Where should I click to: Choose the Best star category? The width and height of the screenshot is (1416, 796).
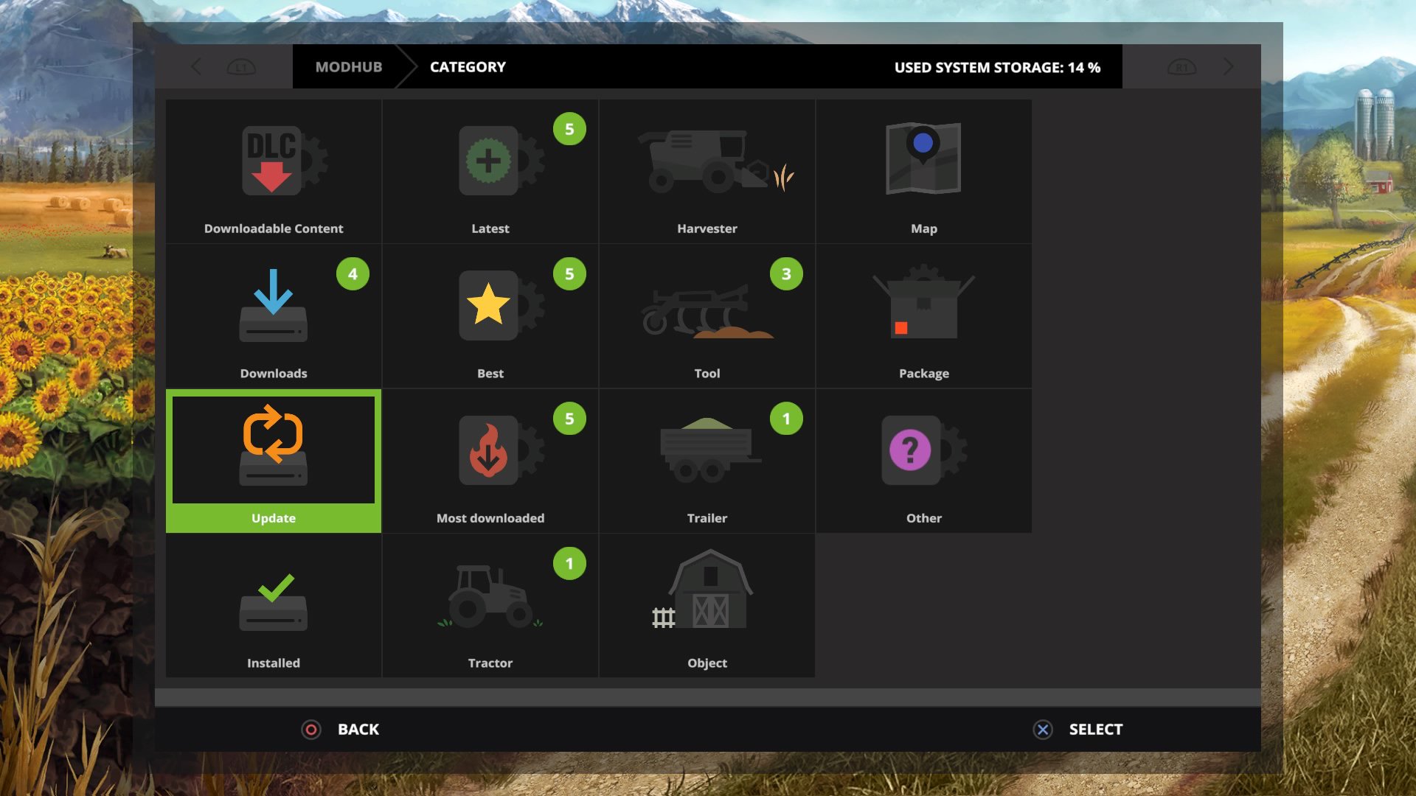click(490, 306)
